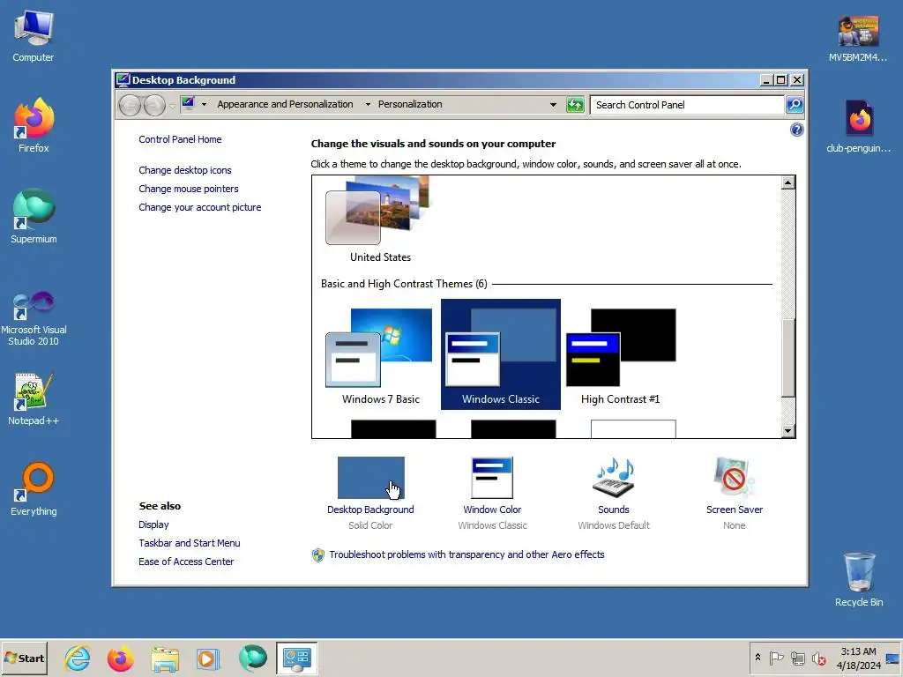
Task: Click the address bar computer icon
Action: click(188, 104)
